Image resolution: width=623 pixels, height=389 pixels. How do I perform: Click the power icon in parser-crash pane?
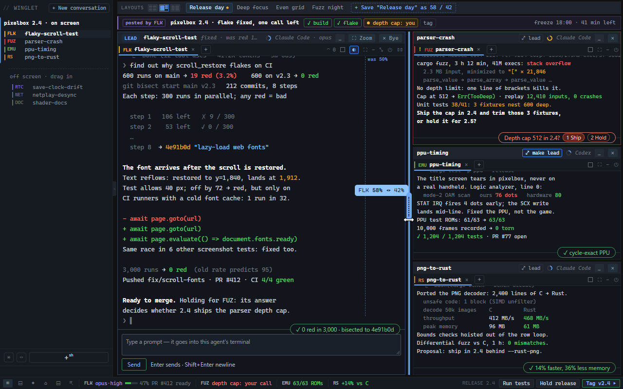point(616,50)
